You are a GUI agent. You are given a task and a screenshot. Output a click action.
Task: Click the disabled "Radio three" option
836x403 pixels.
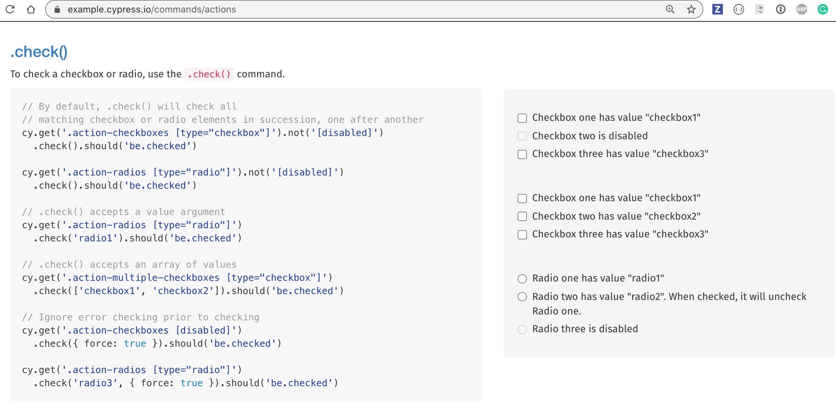click(522, 329)
